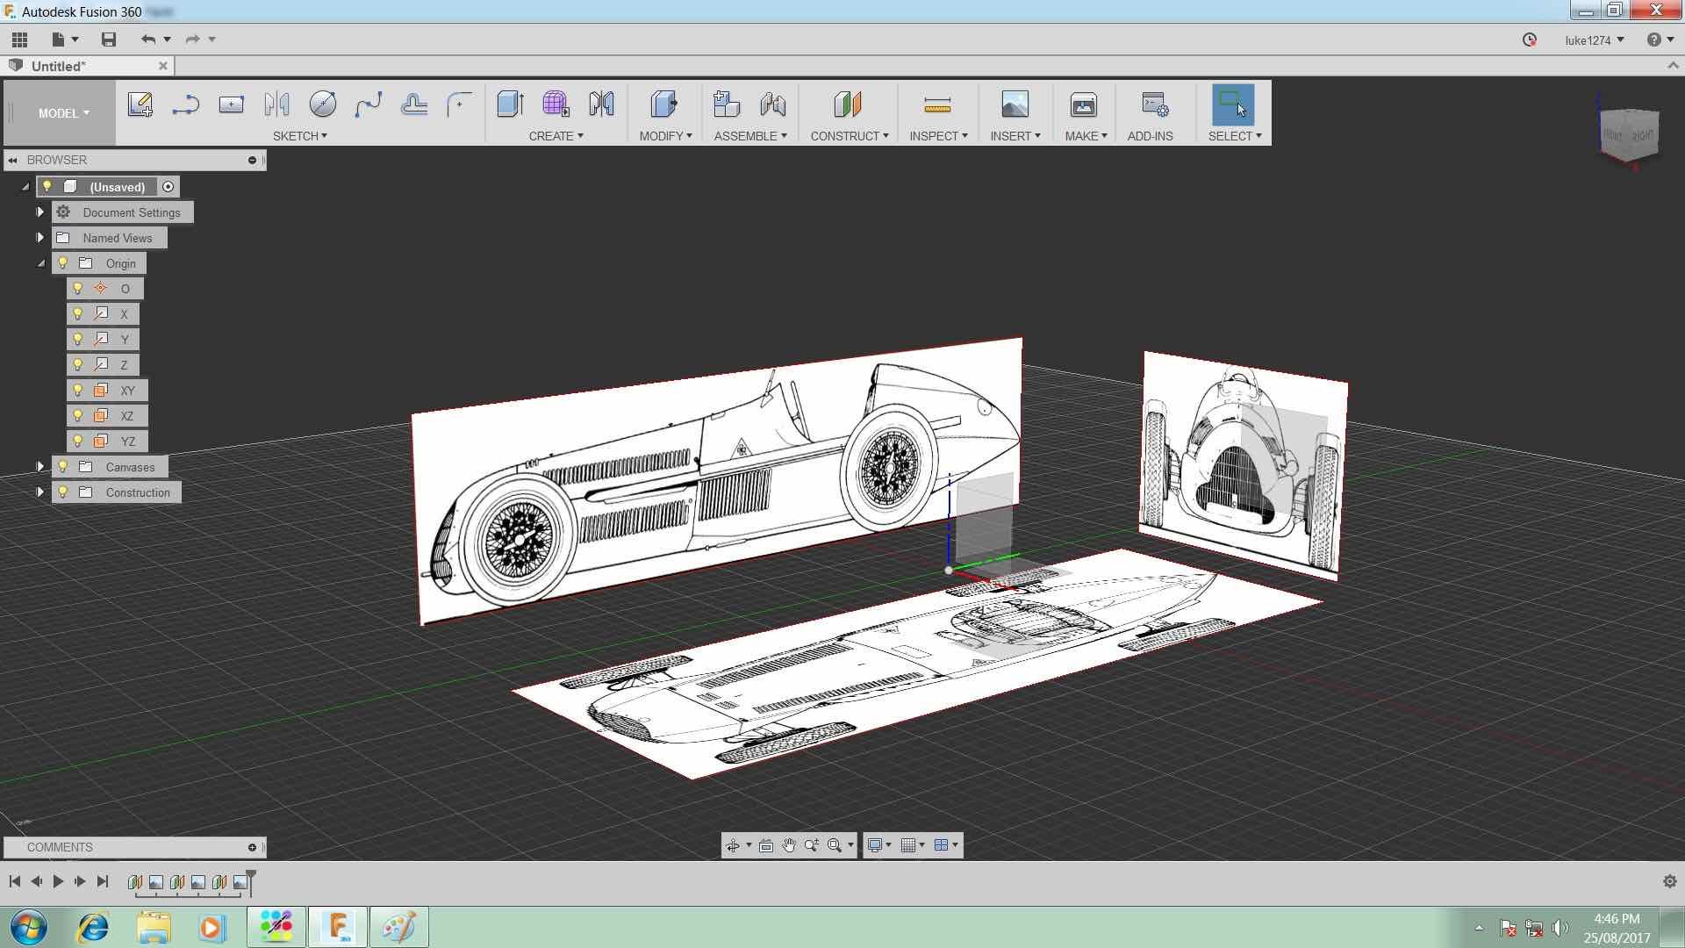Image resolution: width=1685 pixels, height=948 pixels.
Task: Select the Offset Plane construct tool
Action: coord(848,104)
